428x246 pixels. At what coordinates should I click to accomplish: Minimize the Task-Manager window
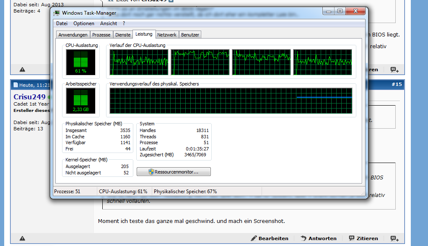tap(329, 11)
